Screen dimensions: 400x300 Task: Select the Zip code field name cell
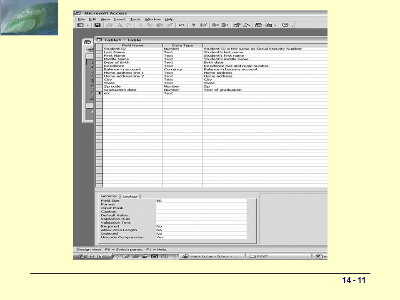pyautogui.click(x=132, y=86)
